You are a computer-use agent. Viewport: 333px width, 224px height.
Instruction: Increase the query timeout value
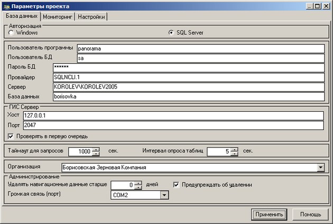tap(96, 149)
